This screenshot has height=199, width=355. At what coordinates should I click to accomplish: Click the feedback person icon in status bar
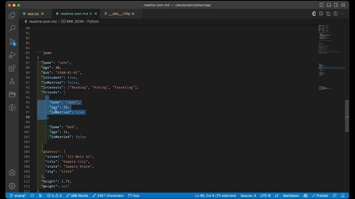pyautogui.click(x=334, y=196)
